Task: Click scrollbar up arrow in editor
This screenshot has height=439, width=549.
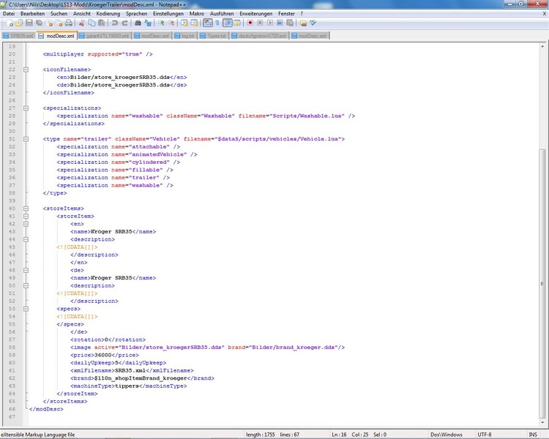Action: pos(542,46)
